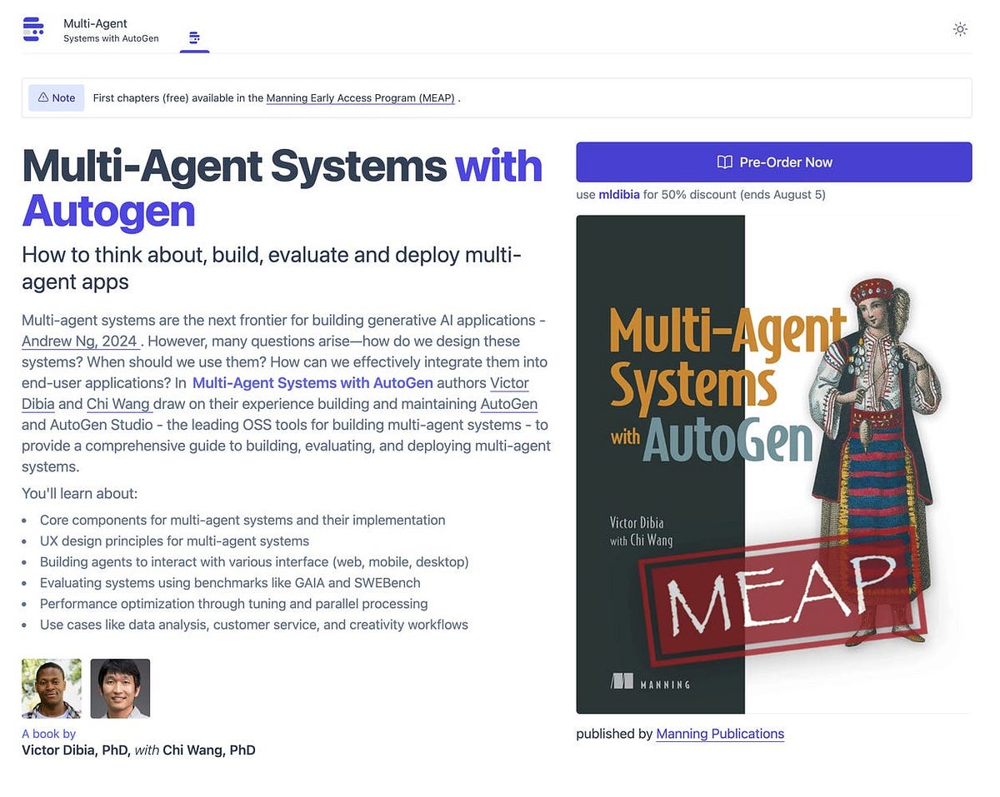Click the bold Multi-Agent Systems with AutoGen link
Image resolution: width=1000 pixels, height=797 pixels.
pyautogui.click(x=312, y=383)
